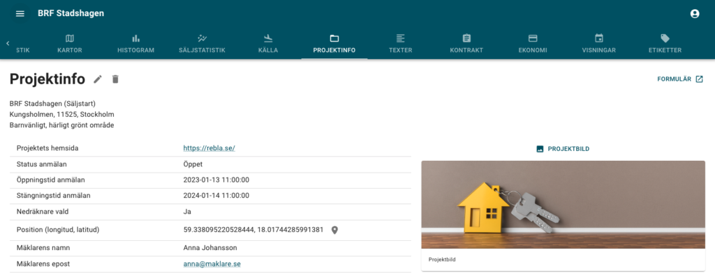The height and width of the screenshot is (275, 715).
Task: Click 'Ja' in the Nedräknare vald row
Action: click(187, 212)
